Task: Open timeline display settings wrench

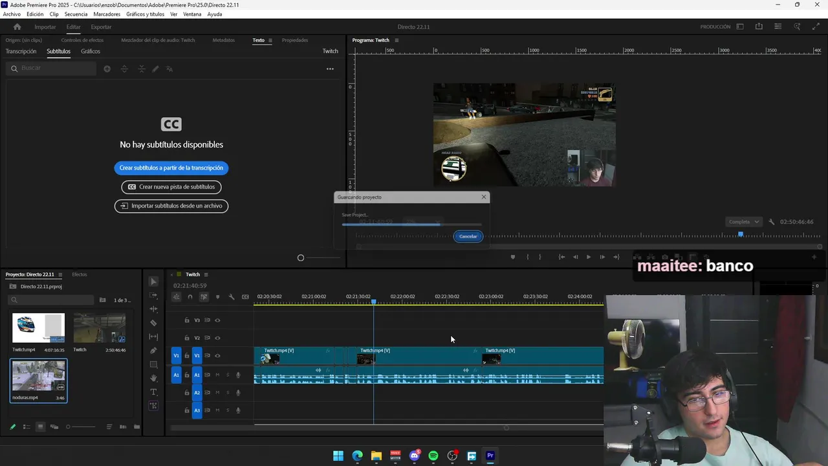Action: (232, 297)
